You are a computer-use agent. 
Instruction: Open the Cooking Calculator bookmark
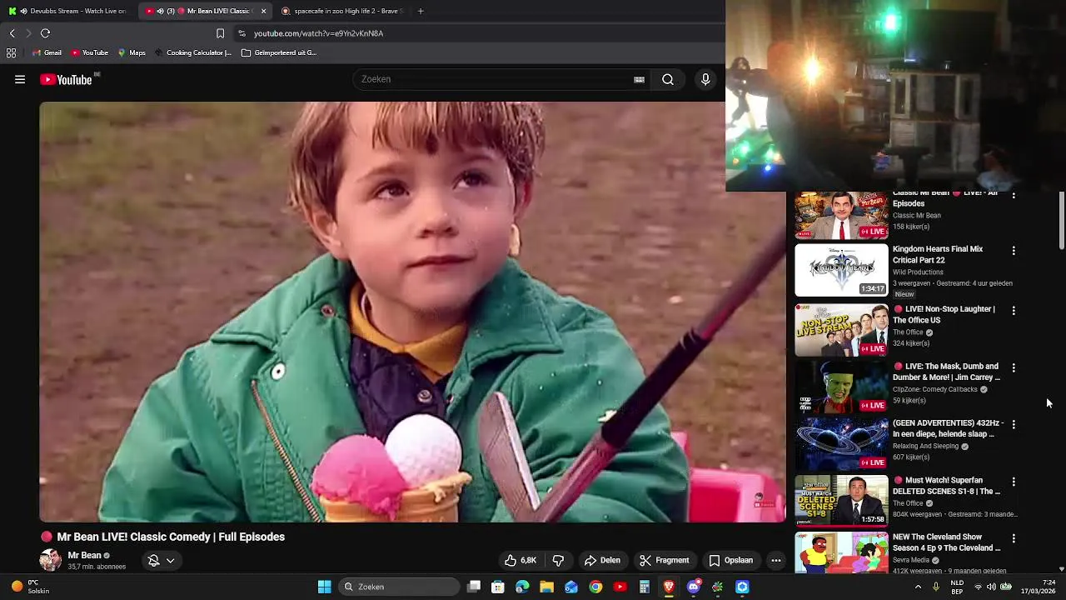193,52
